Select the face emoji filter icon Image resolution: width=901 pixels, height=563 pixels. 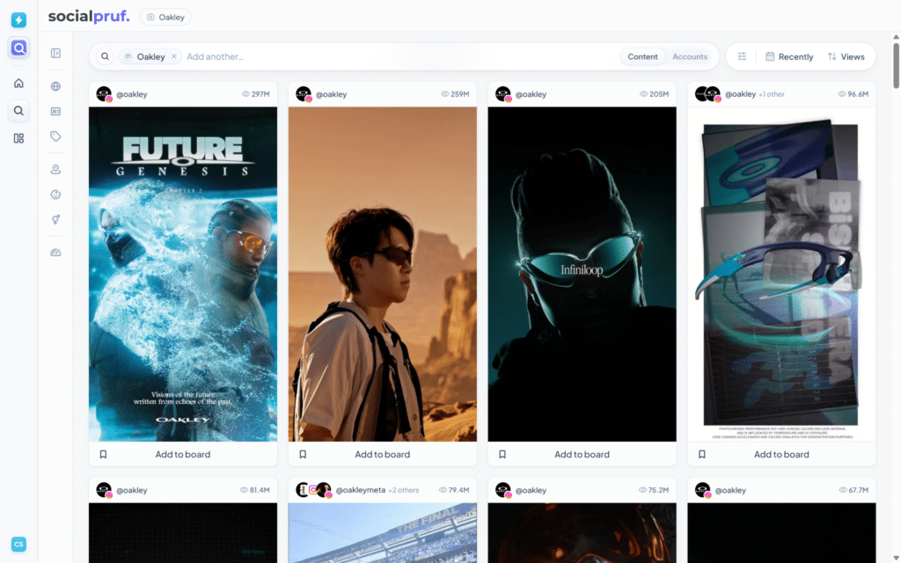coord(55,194)
